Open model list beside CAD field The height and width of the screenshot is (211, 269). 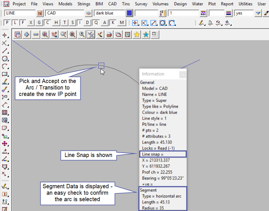pos(89,13)
